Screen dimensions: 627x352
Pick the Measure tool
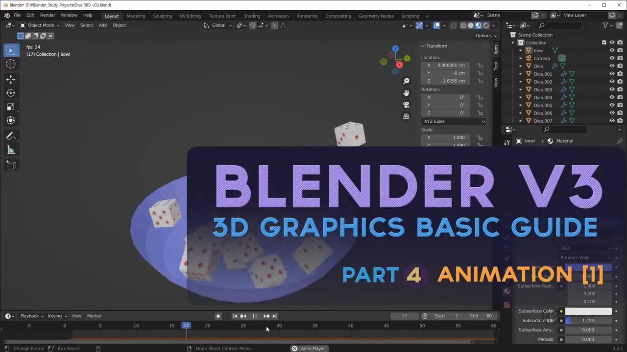click(11, 150)
